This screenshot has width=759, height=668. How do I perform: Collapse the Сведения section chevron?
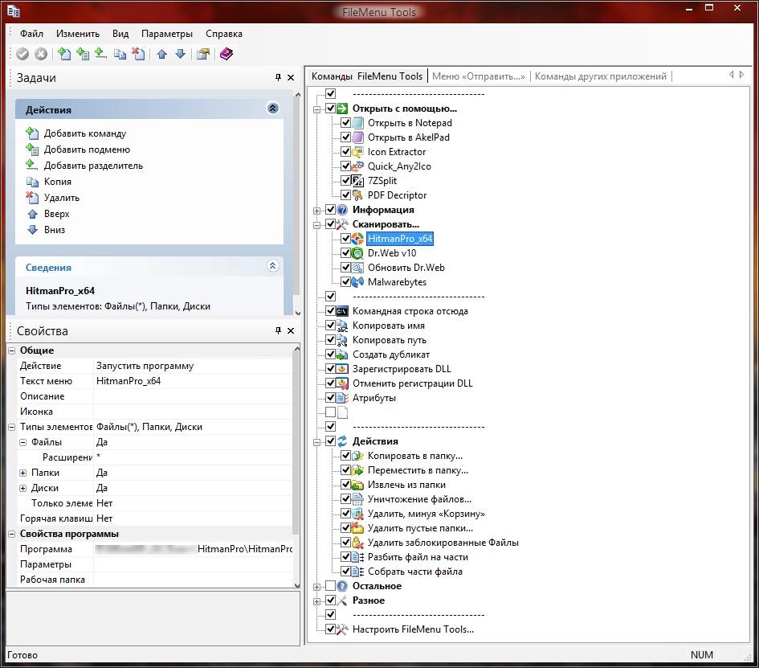272,265
